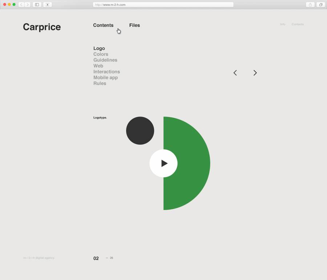Click the play button on the logotype video

click(163, 163)
